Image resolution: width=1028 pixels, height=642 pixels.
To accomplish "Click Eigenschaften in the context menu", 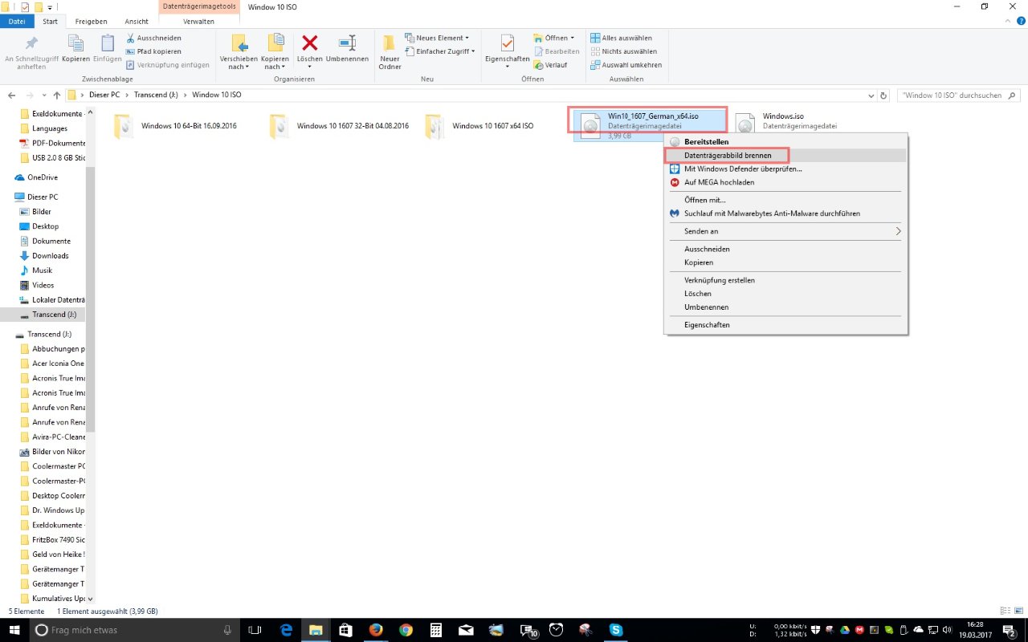I will coord(786,325).
